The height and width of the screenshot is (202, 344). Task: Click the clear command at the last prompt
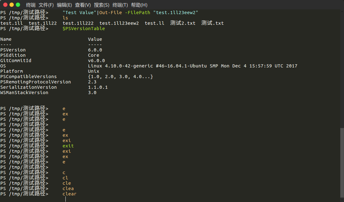point(69,194)
